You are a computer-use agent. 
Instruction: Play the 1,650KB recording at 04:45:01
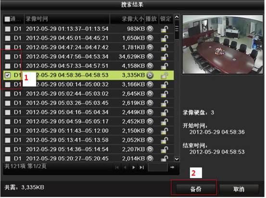(151, 38)
